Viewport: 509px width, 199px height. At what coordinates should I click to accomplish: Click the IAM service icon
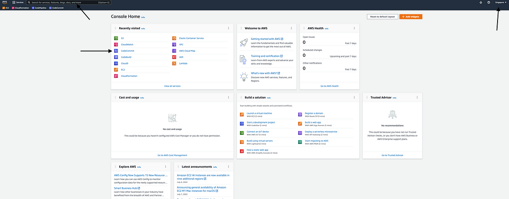[x=174, y=57]
